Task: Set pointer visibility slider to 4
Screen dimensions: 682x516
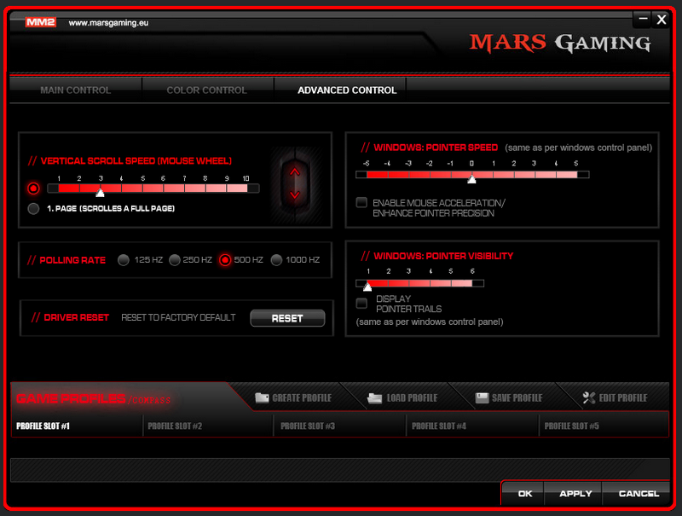Action: [x=431, y=283]
